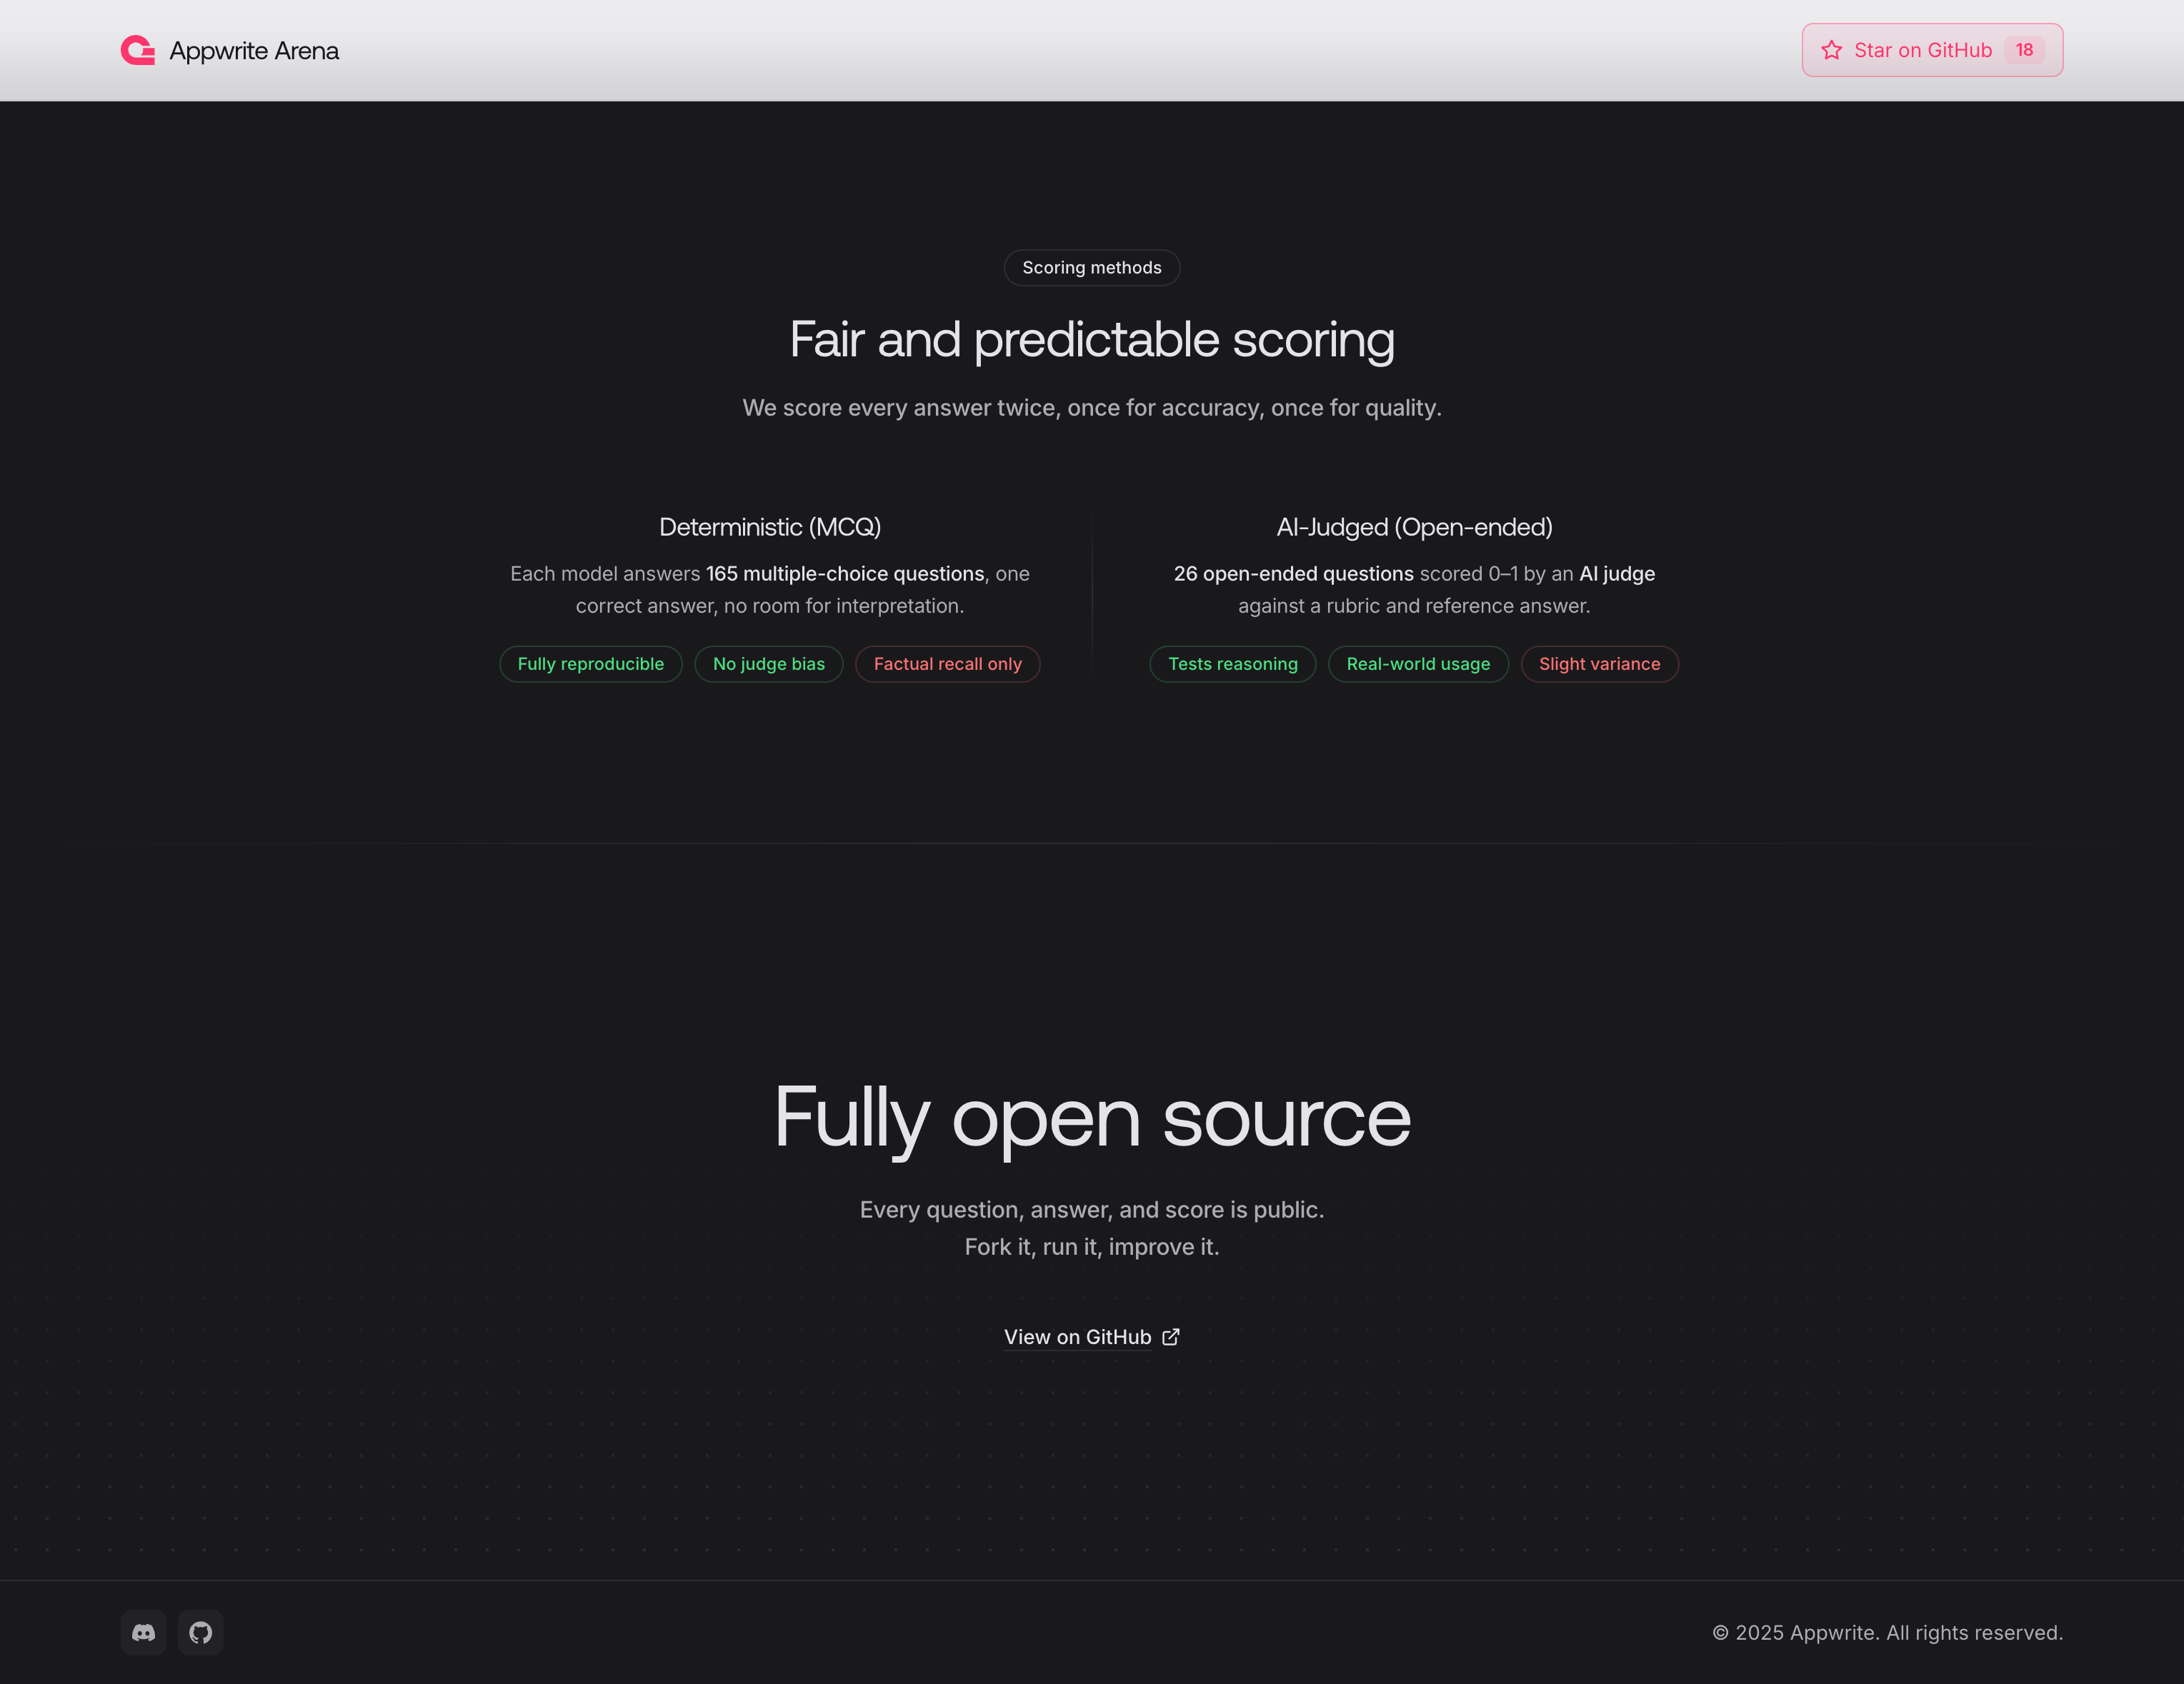The width and height of the screenshot is (2184, 1684).
Task: Select the Real-world usage tag
Action: point(1418,663)
